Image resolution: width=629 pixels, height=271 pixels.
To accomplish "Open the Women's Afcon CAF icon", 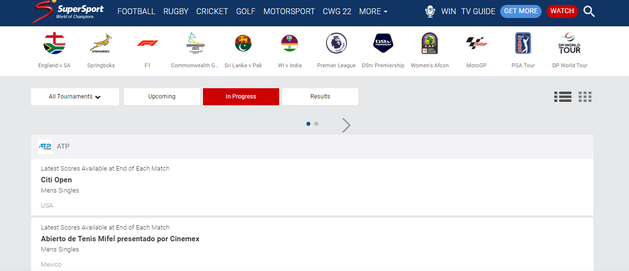I will 429,43.
